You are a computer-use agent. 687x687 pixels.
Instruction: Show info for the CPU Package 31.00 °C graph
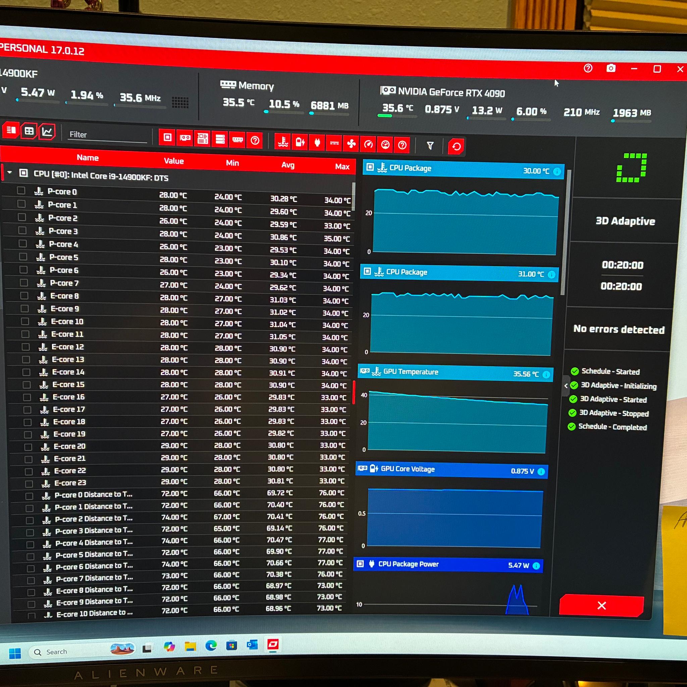coord(551,274)
